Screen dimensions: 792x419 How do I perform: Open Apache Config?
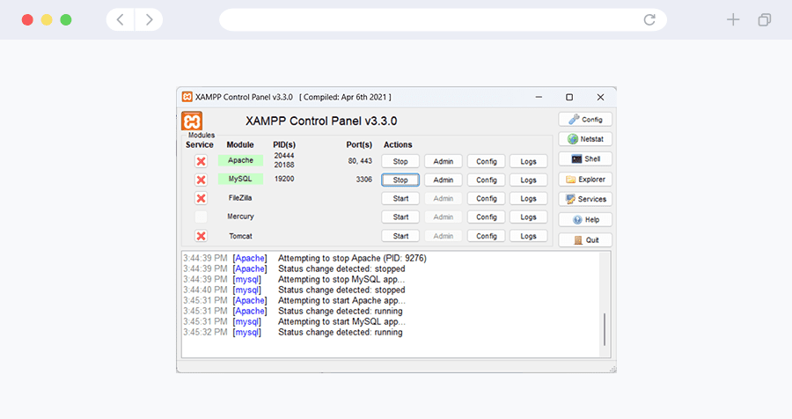487,161
